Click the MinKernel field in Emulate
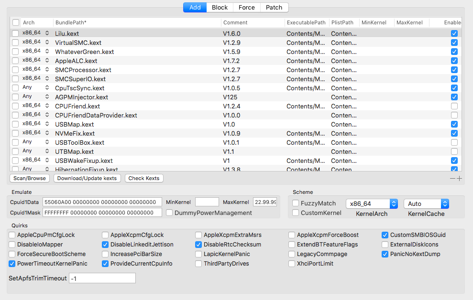Image resolution: width=473 pixels, height=300 pixels. (207, 202)
